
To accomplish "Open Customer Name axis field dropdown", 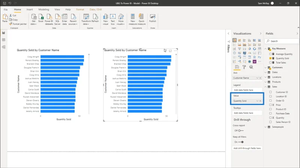I will pyautogui.click(x=257, y=78).
